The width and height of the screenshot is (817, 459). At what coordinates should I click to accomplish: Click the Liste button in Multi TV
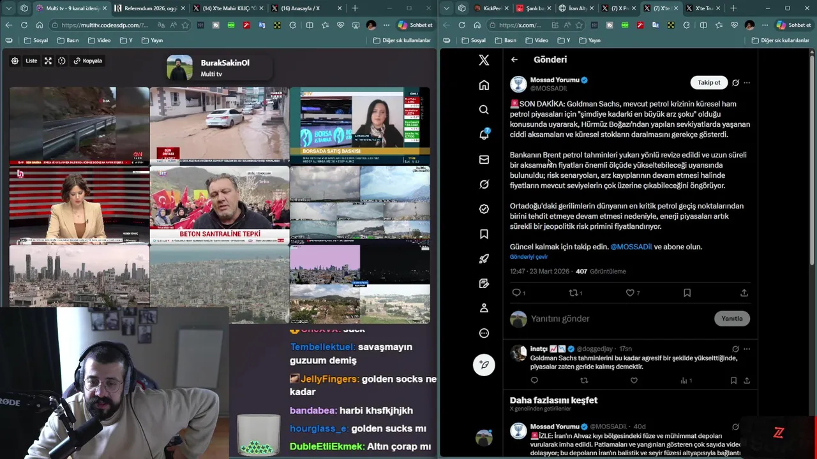(x=31, y=61)
